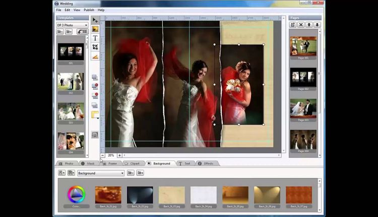Select template thumbnail 004
Image resolution: width=378 pixels, height=217 pixels.
pos(71,141)
